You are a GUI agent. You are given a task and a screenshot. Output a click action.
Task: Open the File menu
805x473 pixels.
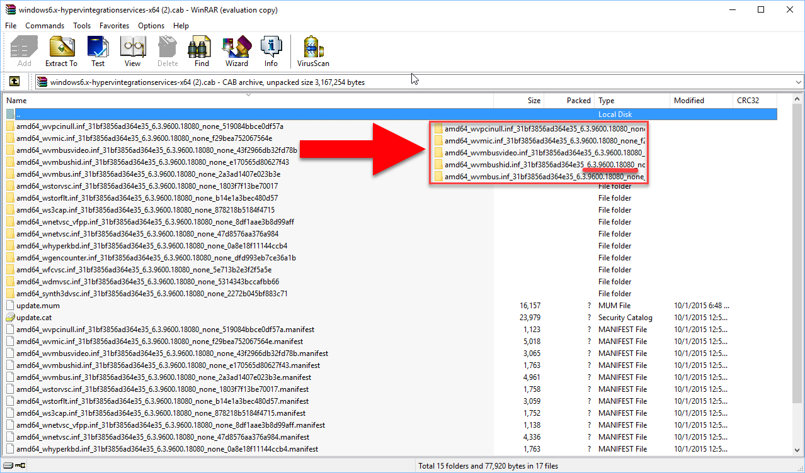click(x=11, y=26)
